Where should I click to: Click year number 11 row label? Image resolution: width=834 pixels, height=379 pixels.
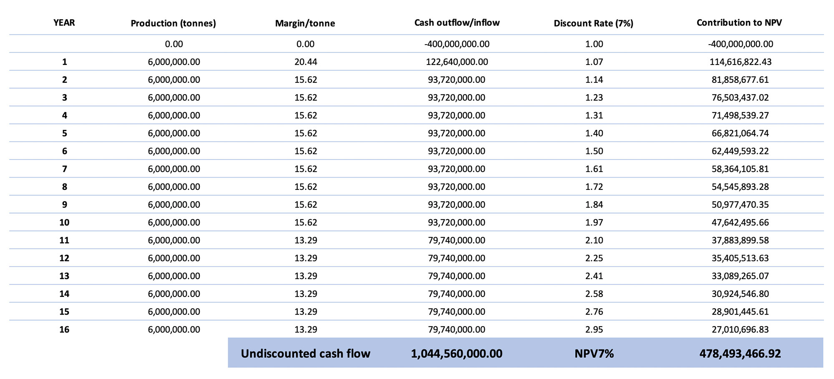(64, 240)
